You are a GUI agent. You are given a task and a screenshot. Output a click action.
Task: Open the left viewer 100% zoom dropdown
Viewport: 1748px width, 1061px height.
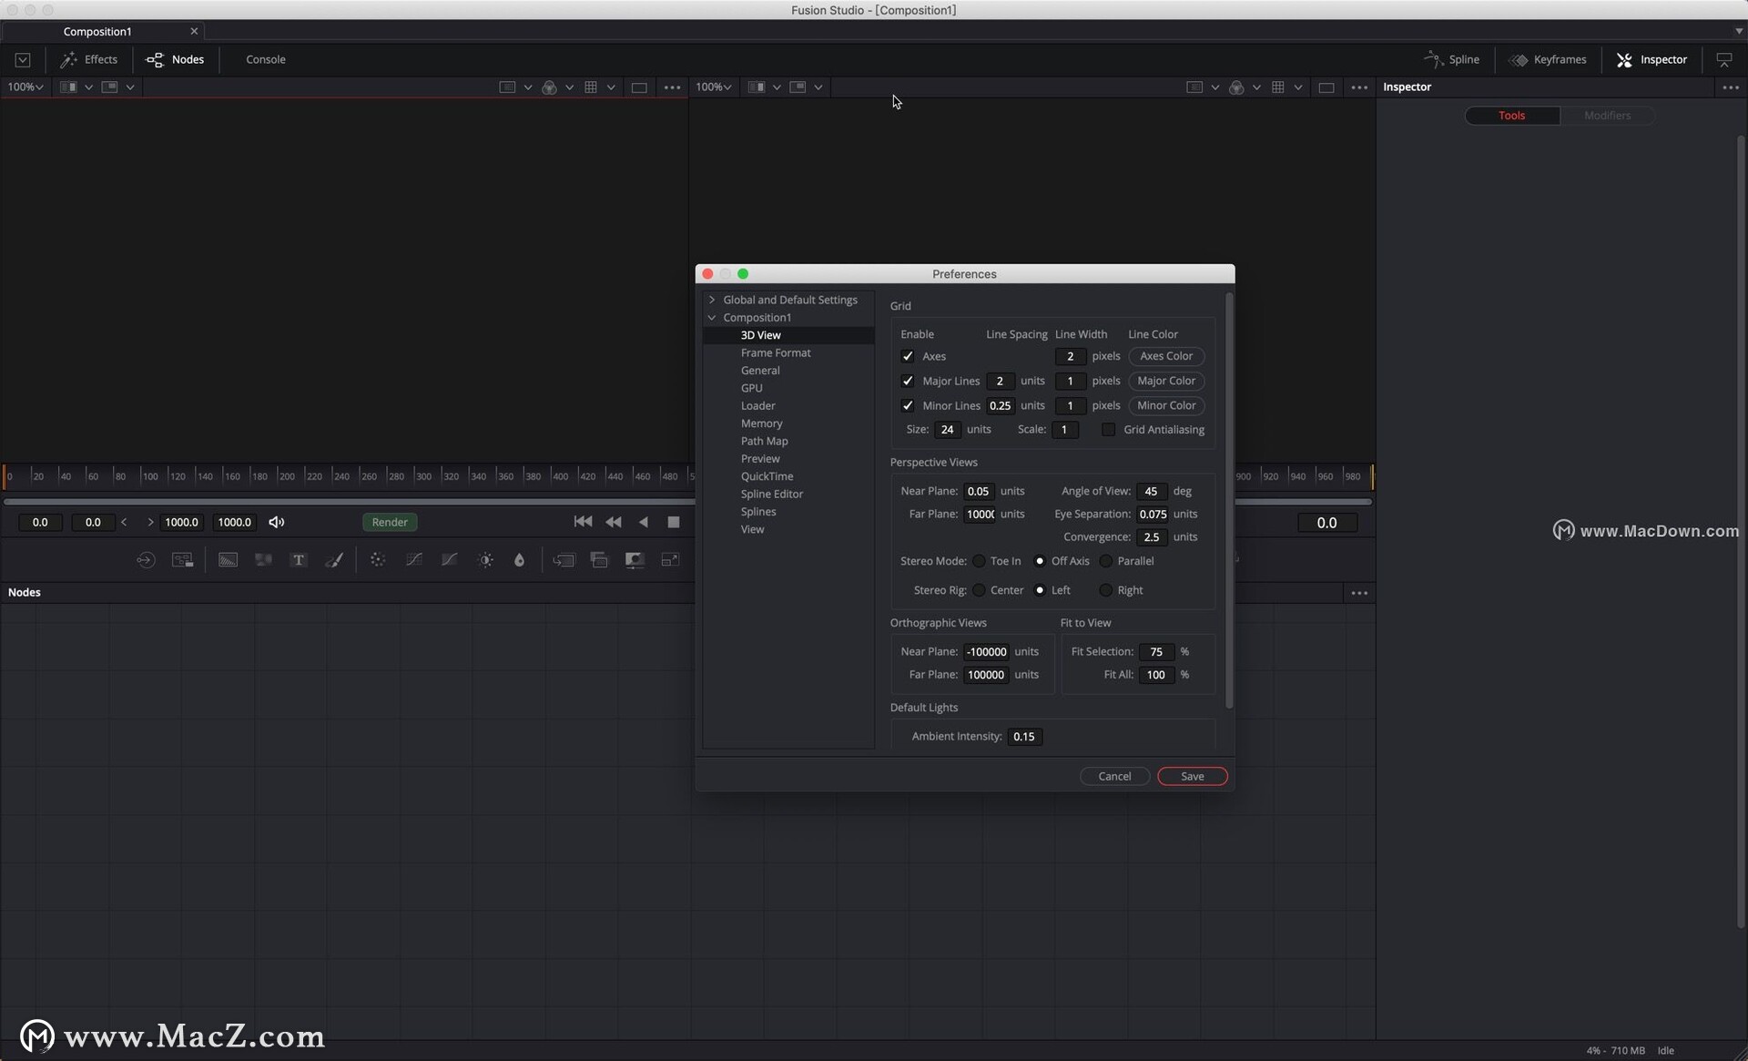25,87
